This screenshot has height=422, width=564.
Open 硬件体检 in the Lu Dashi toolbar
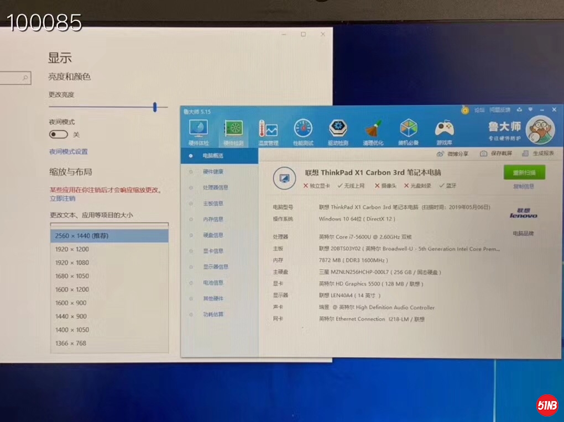[199, 132]
